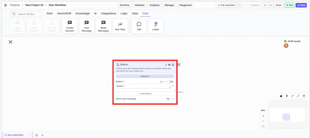Open Button node settings gear
This screenshot has width=310, height=138.
click(x=169, y=65)
